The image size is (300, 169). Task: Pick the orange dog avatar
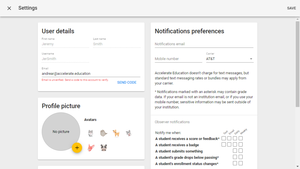[116, 133]
